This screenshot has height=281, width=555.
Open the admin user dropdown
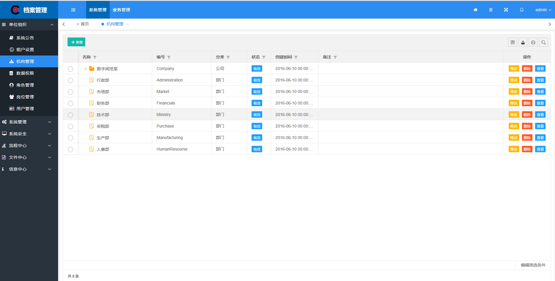(543, 10)
